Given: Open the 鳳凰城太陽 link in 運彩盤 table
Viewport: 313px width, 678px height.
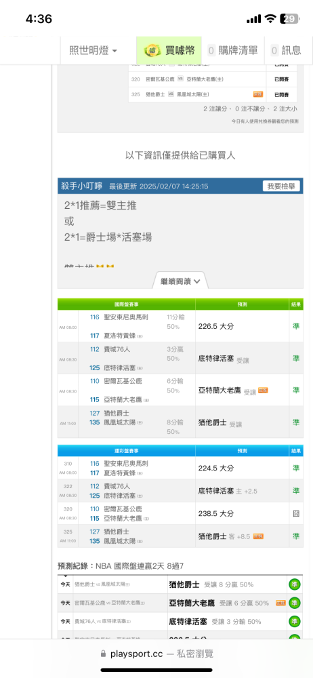Looking at the screenshot, I should [x=117, y=541].
